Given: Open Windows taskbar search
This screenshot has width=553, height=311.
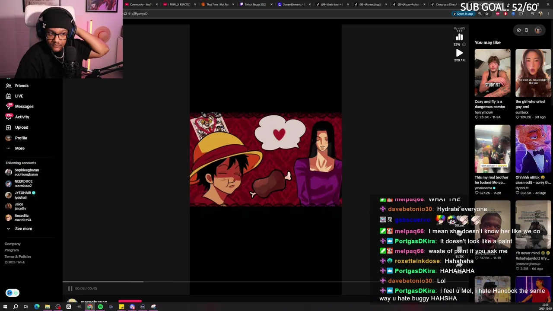Looking at the screenshot, I should (x=16, y=307).
